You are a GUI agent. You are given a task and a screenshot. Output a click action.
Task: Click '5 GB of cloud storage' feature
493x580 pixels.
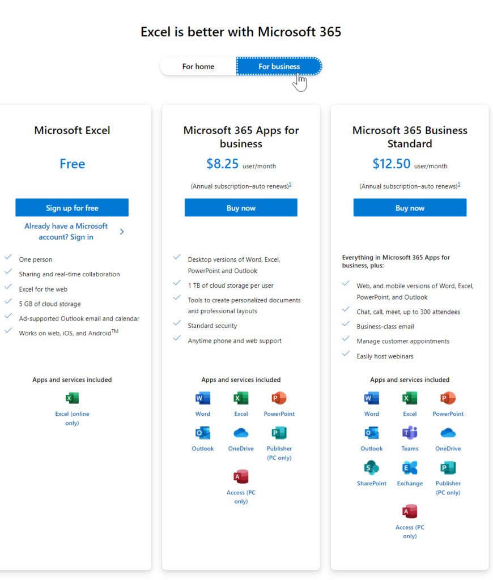50,304
